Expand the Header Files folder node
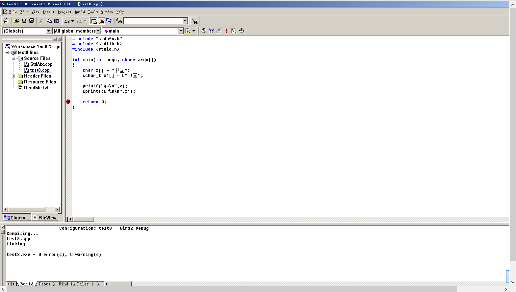 13,76
